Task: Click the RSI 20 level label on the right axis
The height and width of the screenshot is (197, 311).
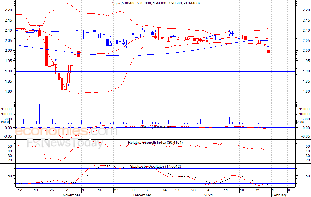Action: tap(308, 160)
